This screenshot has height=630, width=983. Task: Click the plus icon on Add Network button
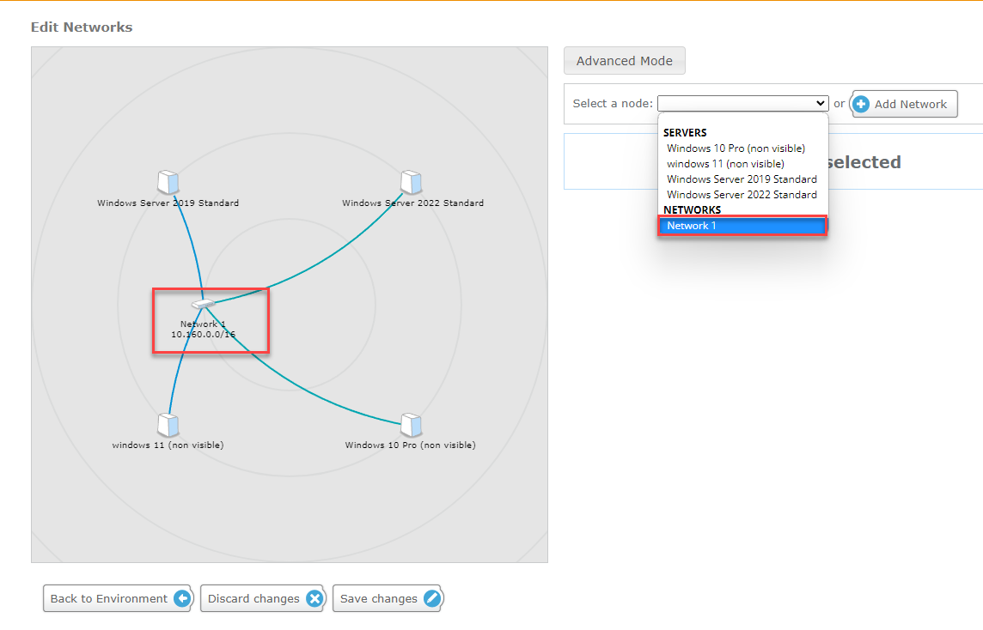[860, 104]
